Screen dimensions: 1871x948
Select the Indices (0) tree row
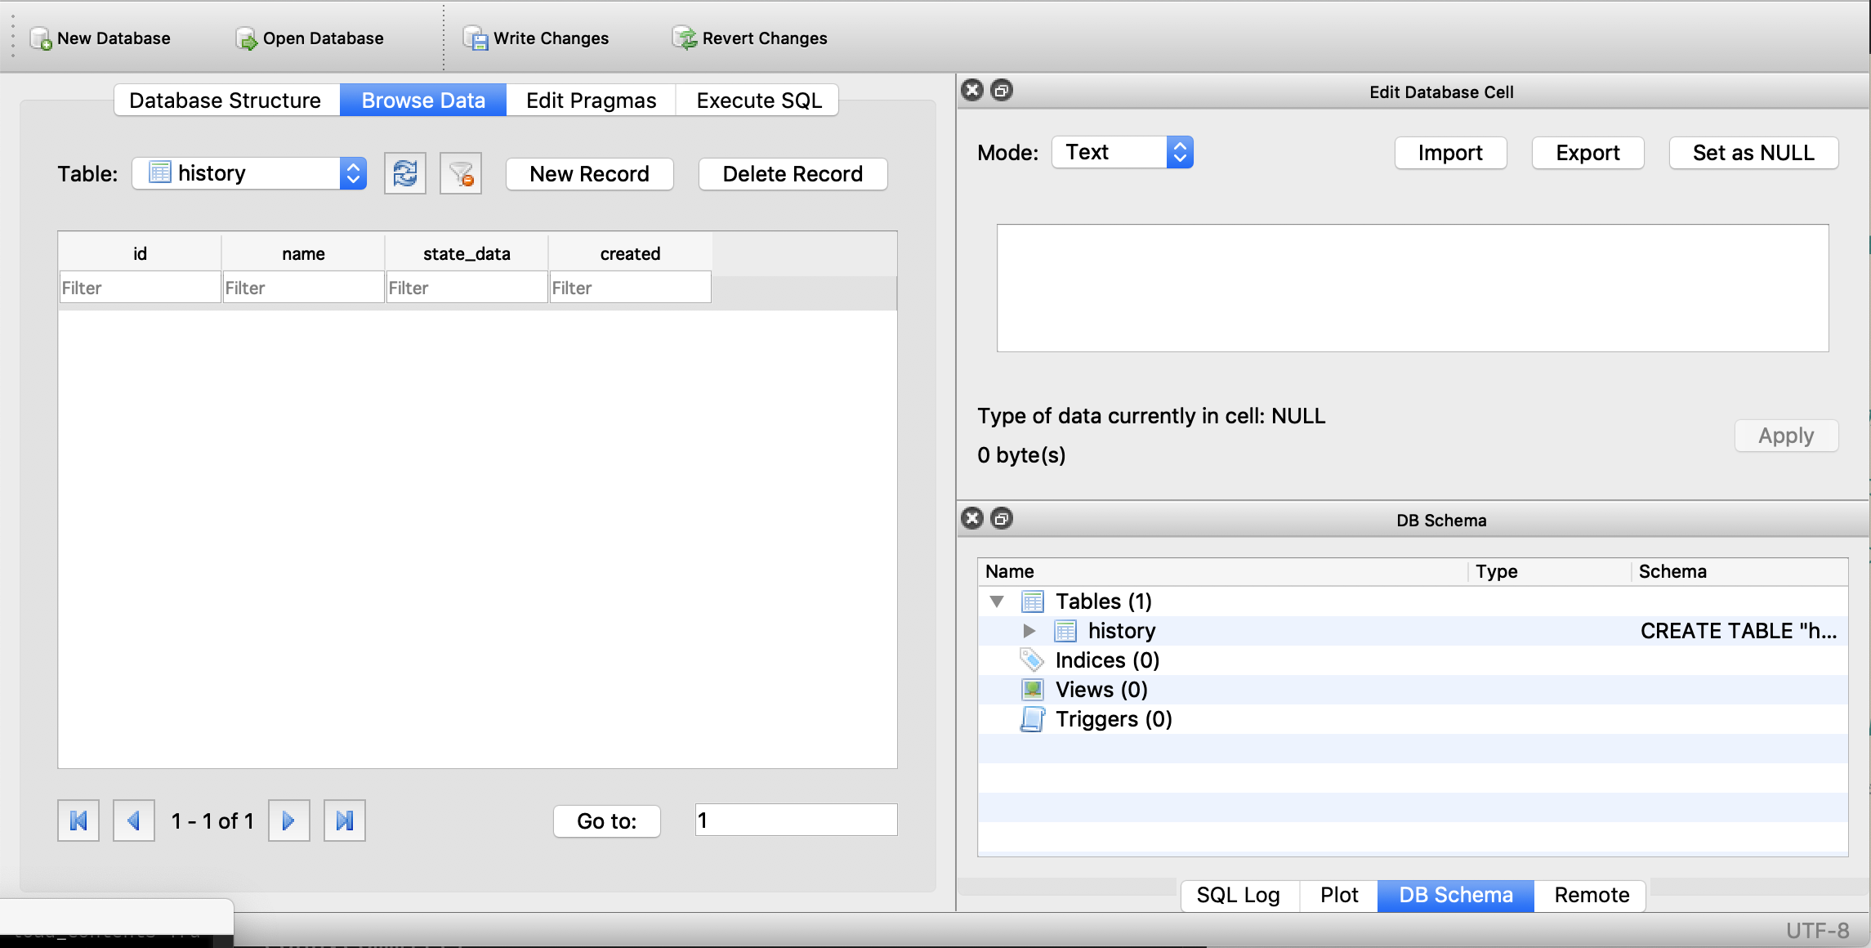click(1413, 660)
